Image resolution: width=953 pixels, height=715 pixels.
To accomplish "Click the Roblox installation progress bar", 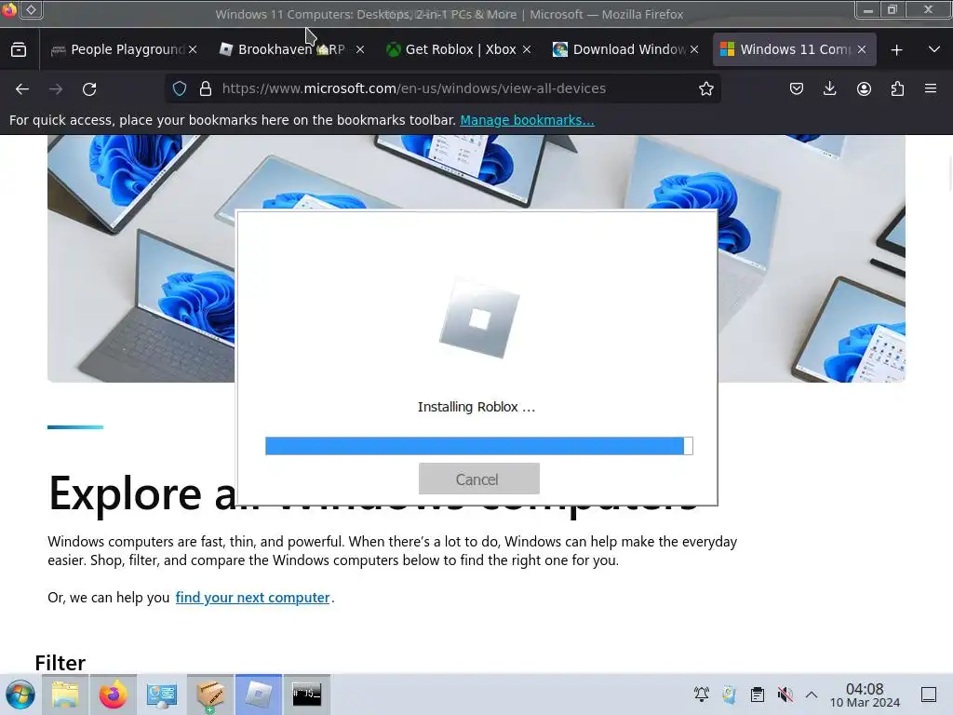I will point(479,446).
